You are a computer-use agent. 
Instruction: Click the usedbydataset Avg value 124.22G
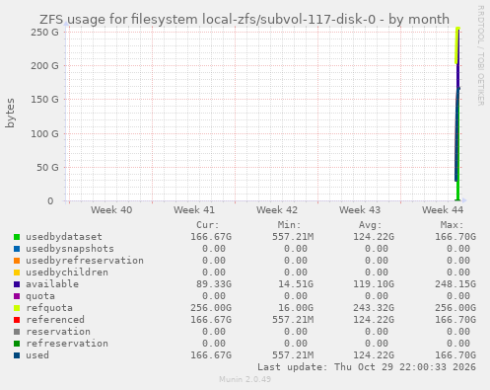click(x=374, y=237)
